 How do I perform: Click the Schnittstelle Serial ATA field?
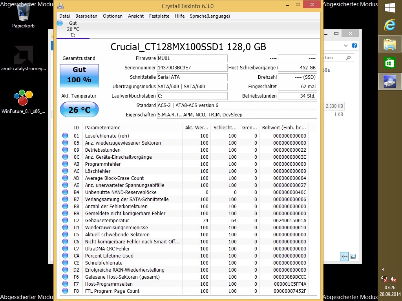[192, 77]
